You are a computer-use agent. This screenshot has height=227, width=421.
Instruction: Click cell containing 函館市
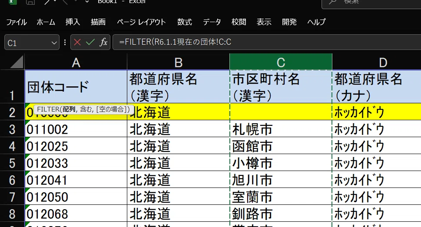pyautogui.click(x=281, y=145)
